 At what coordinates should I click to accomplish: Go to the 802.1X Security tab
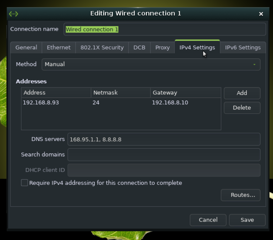point(102,48)
